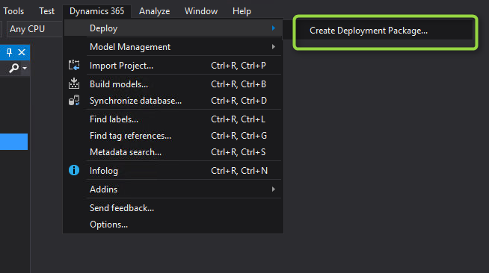Screen dimensions: 489x273
Task: Expand the Model Management submenu arrow
Action: click(274, 47)
